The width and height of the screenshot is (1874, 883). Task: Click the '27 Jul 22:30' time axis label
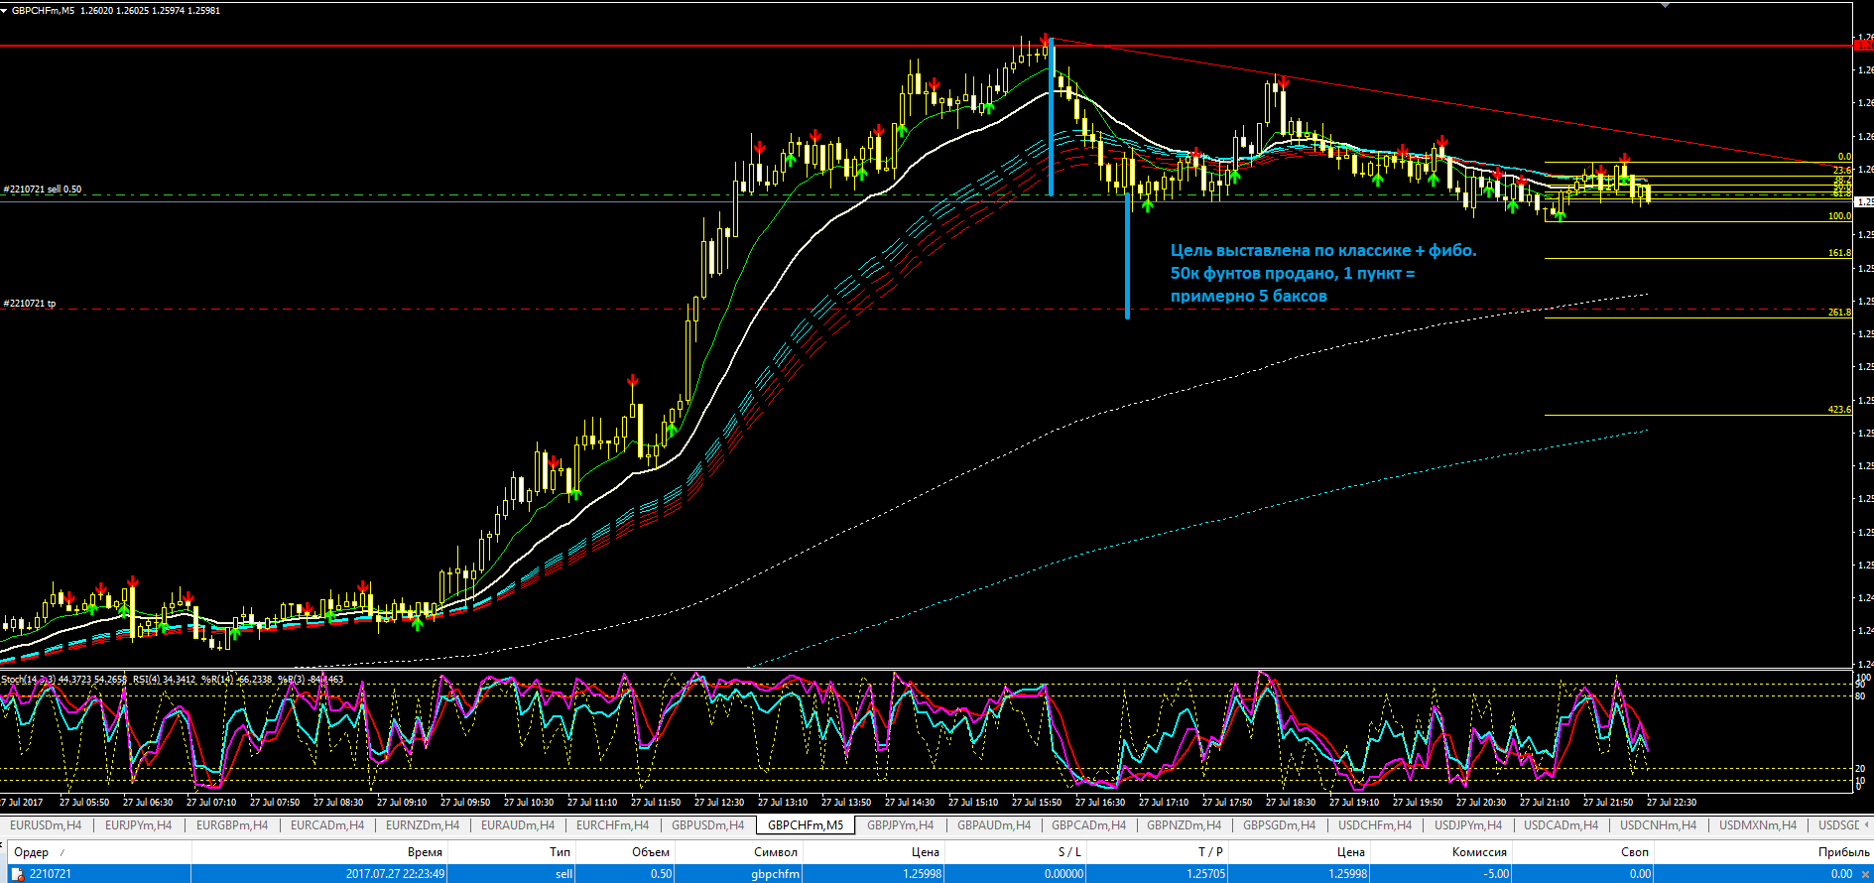tap(1672, 802)
